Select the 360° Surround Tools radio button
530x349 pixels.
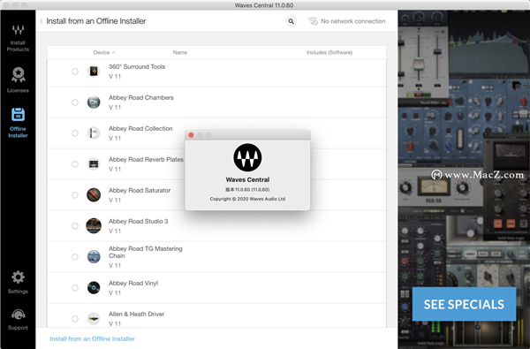click(x=75, y=72)
